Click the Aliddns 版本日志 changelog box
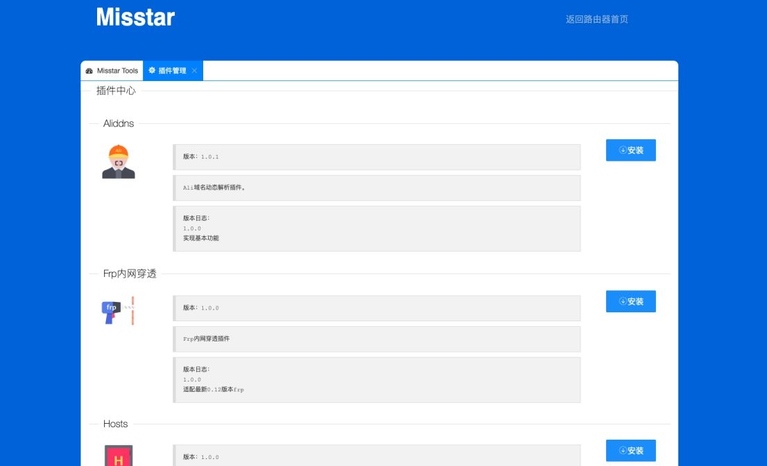This screenshot has height=466, width=767. (x=377, y=228)
